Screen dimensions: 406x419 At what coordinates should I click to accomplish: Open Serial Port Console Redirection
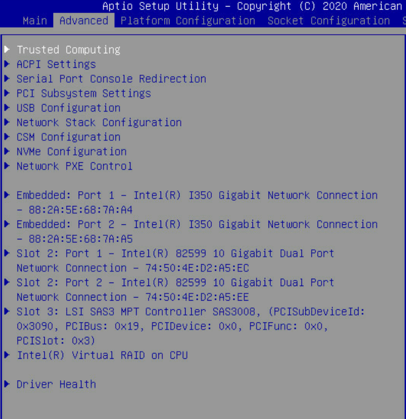point(111,79)
